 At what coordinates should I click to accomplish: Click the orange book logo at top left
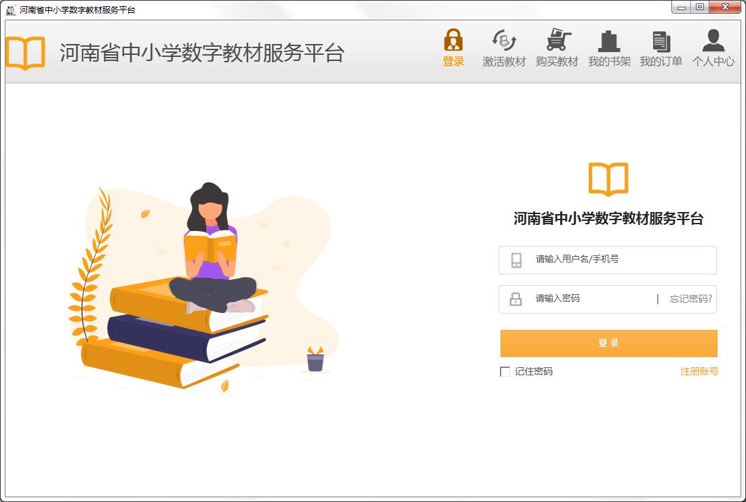[x=24, y=51]
